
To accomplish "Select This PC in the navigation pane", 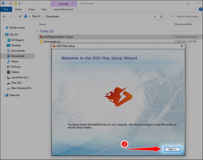I will tap(14, 34).
